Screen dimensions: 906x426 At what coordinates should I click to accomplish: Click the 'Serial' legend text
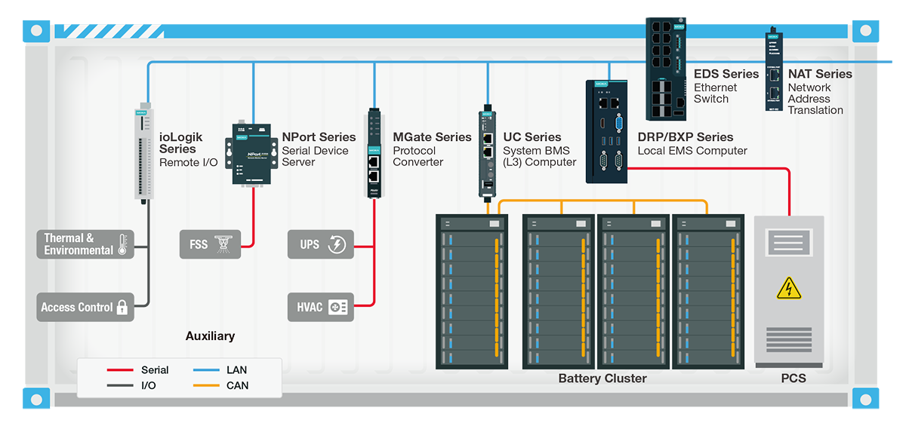[155, 370]
